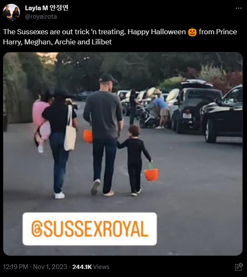Click the man's black baseball cap

tap(108, 78)
